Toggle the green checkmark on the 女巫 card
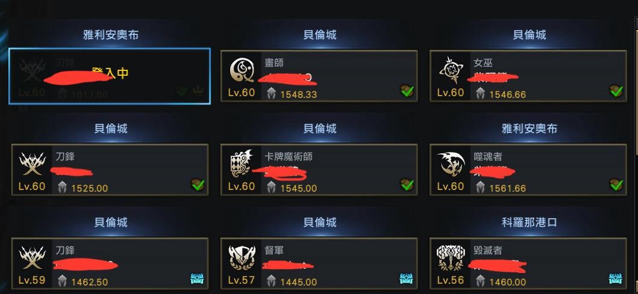The height and width of the screenshot is (294, 638). tap(616, 91)
